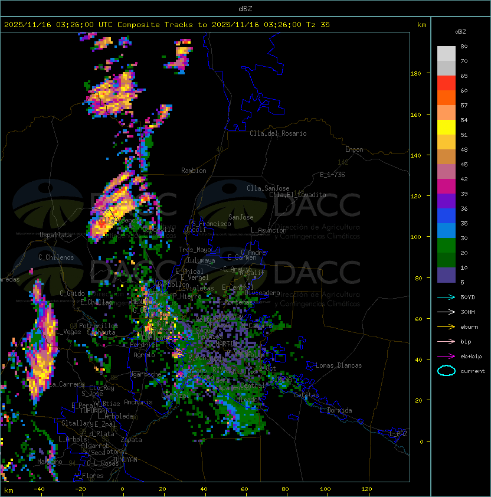Screen dimensions: 491x497
Task: Click the pink bip arrow in legend
Action: (x=446, y=341)
